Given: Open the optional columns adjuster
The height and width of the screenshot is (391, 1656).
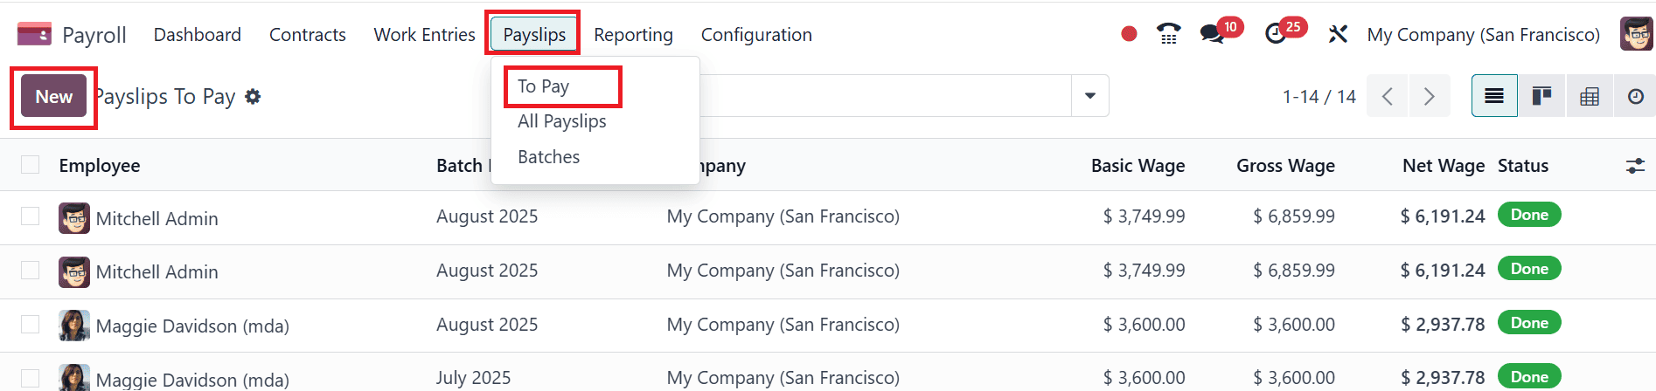Looking at the screenshot, I should click(1635, 166).
